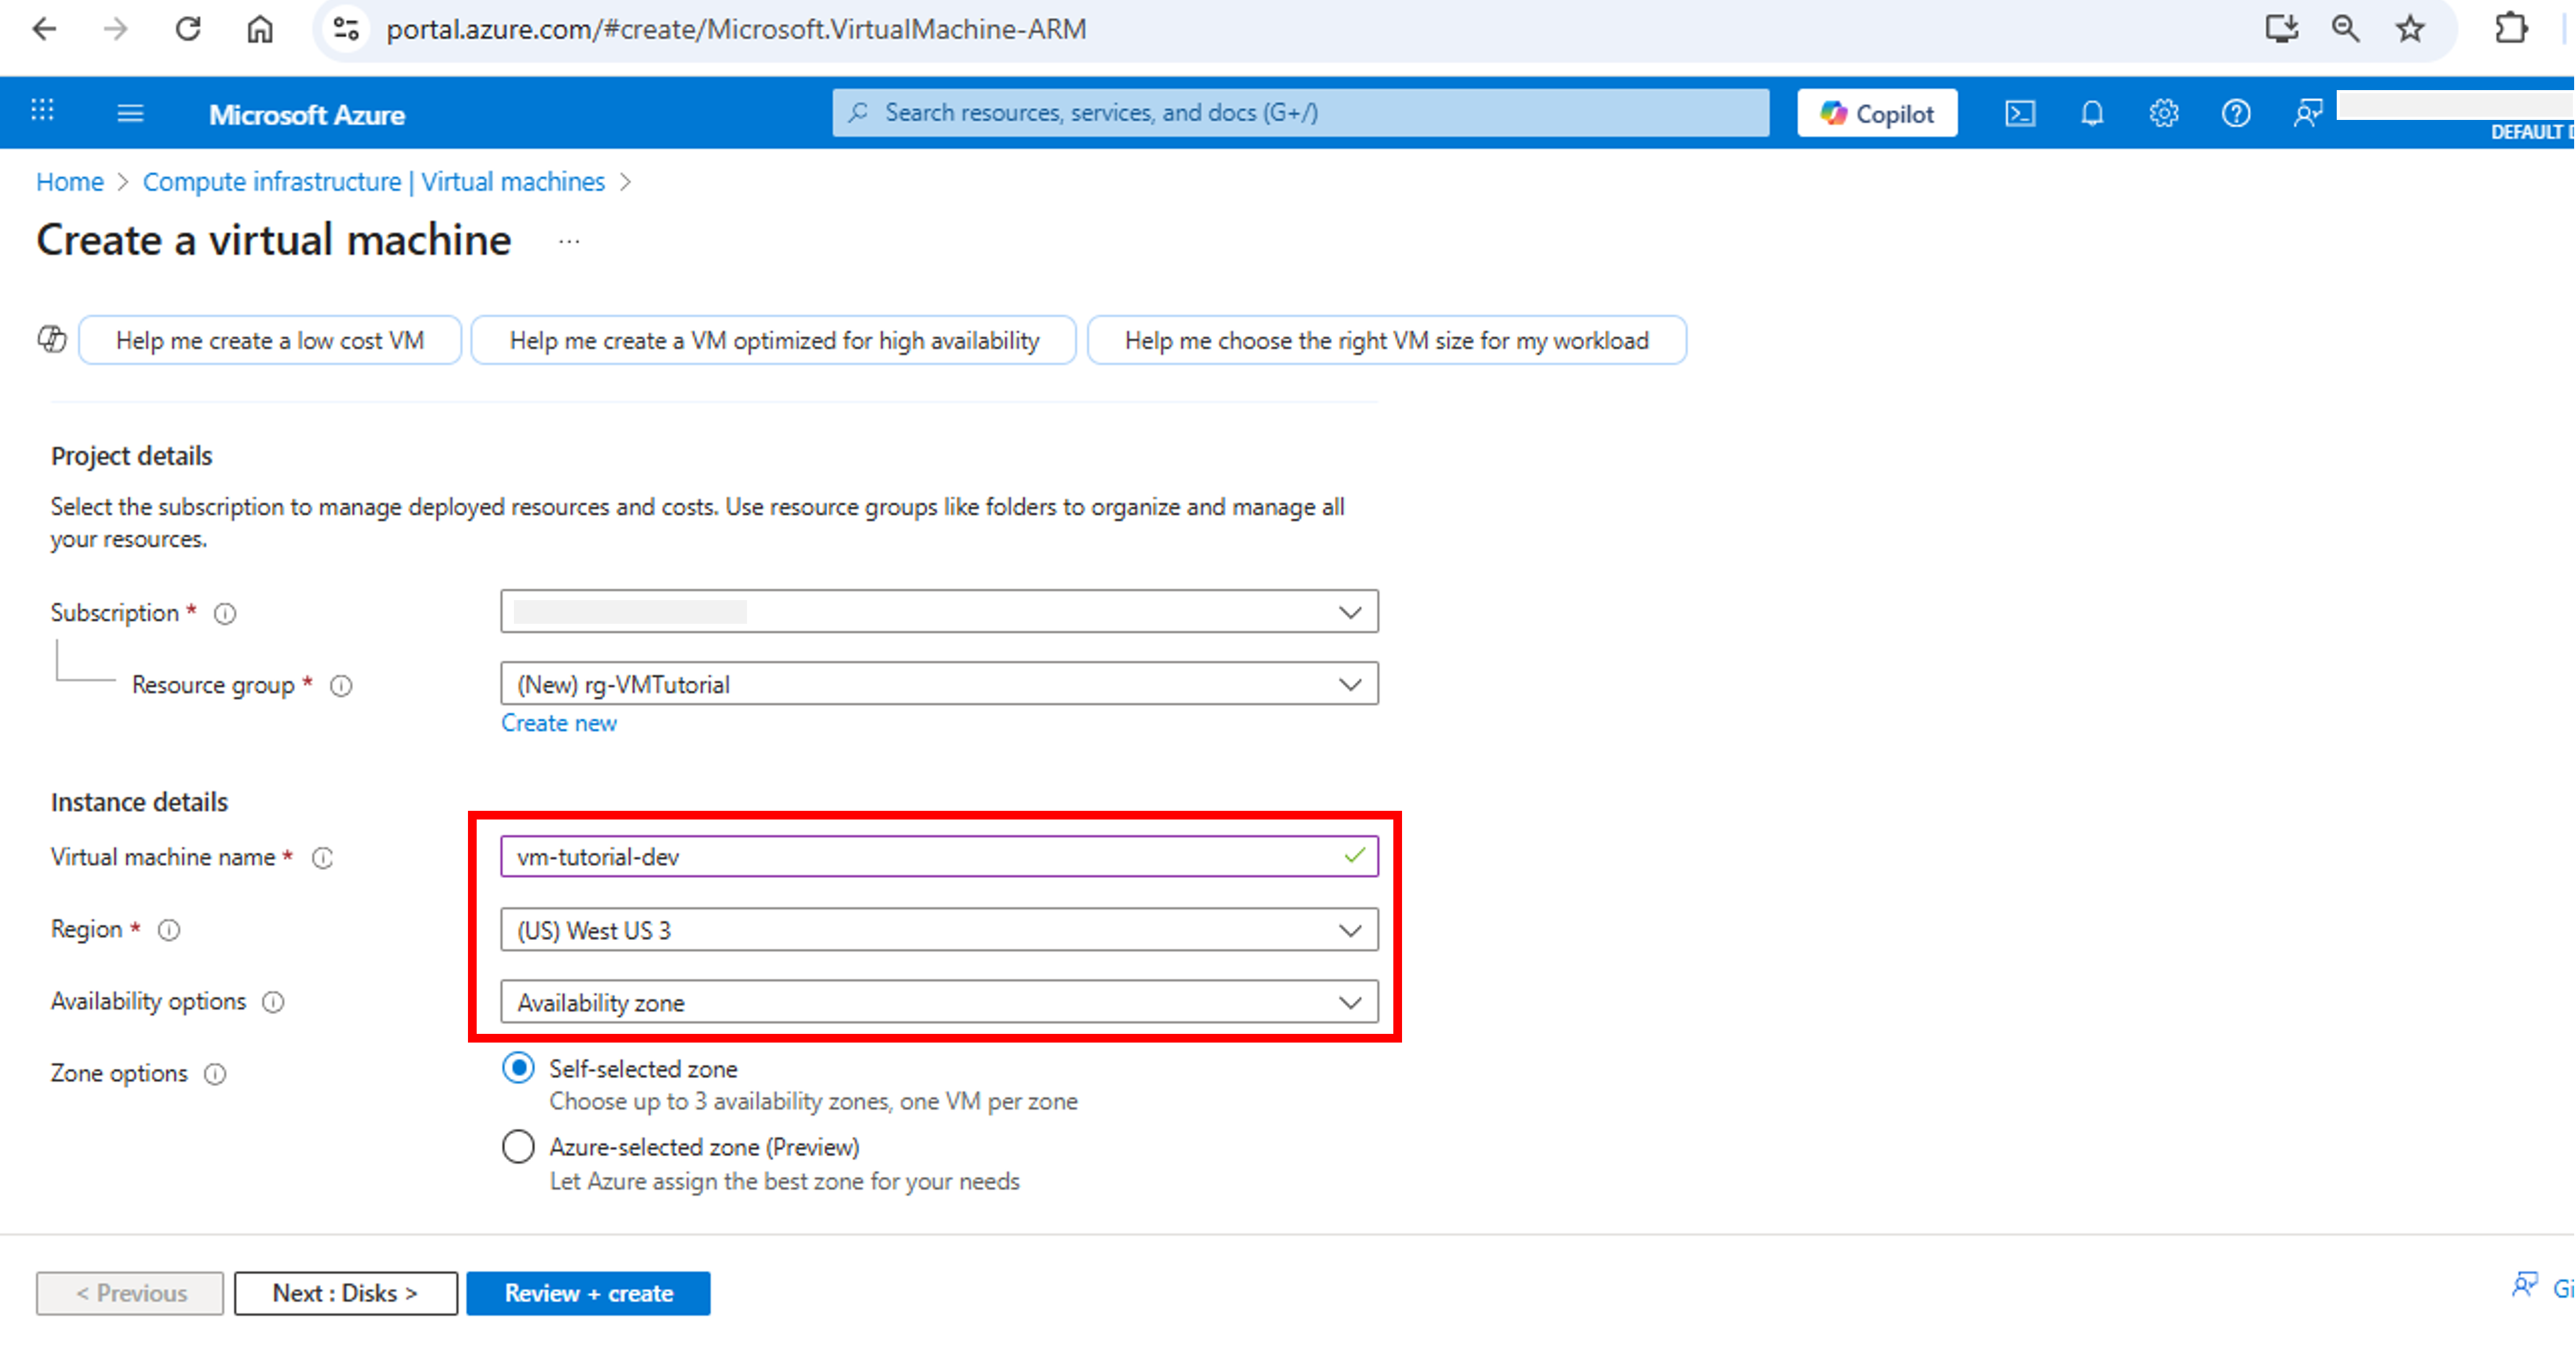Open Azure Cloud Shell terminal
This screenshot has width=2576, height=1347.
(x=2020, y=113)
